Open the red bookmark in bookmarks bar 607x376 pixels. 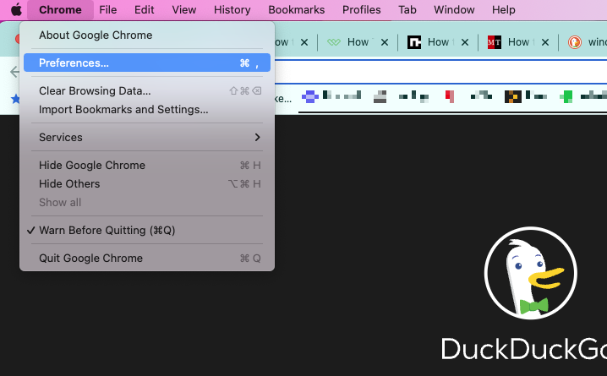click(x=450, y=96)
